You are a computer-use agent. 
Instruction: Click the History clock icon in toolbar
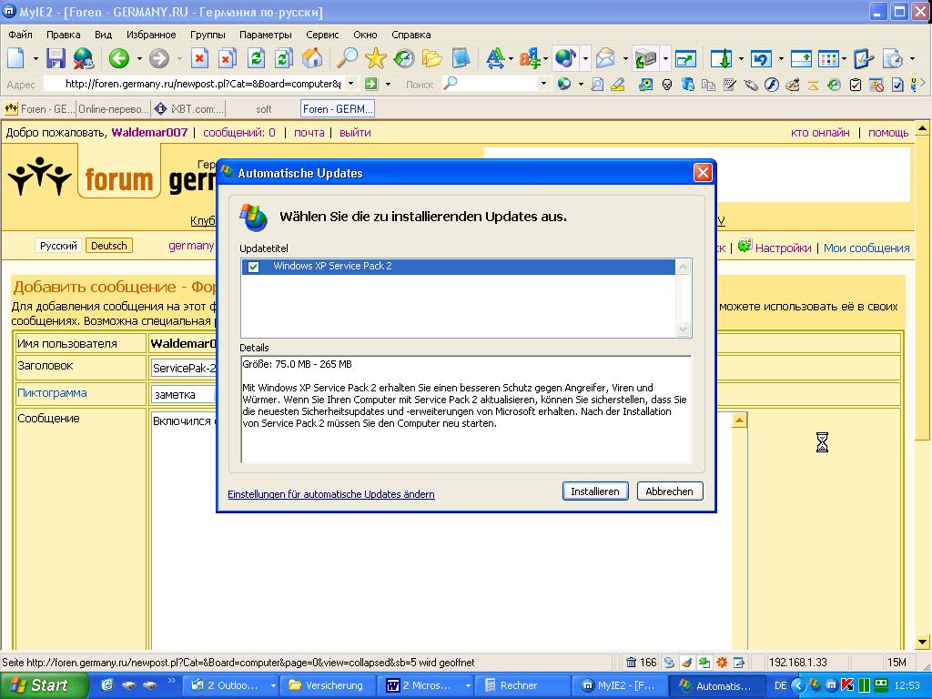click(x=404, y=58)
